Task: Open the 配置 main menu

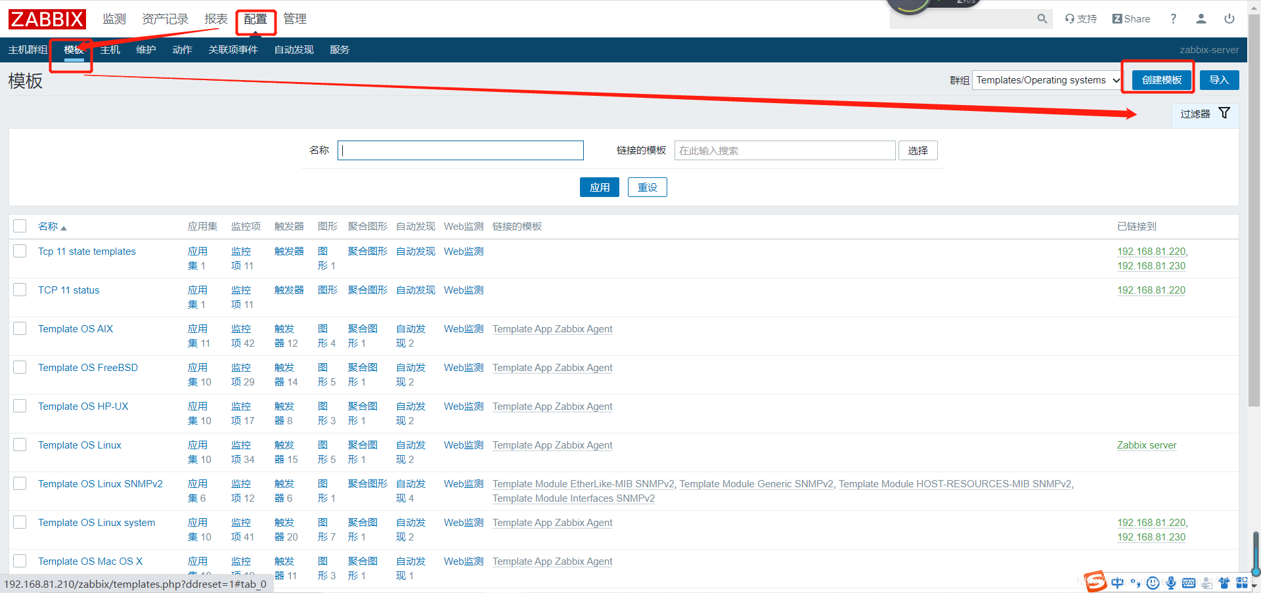Action: (x=255, y=19)
